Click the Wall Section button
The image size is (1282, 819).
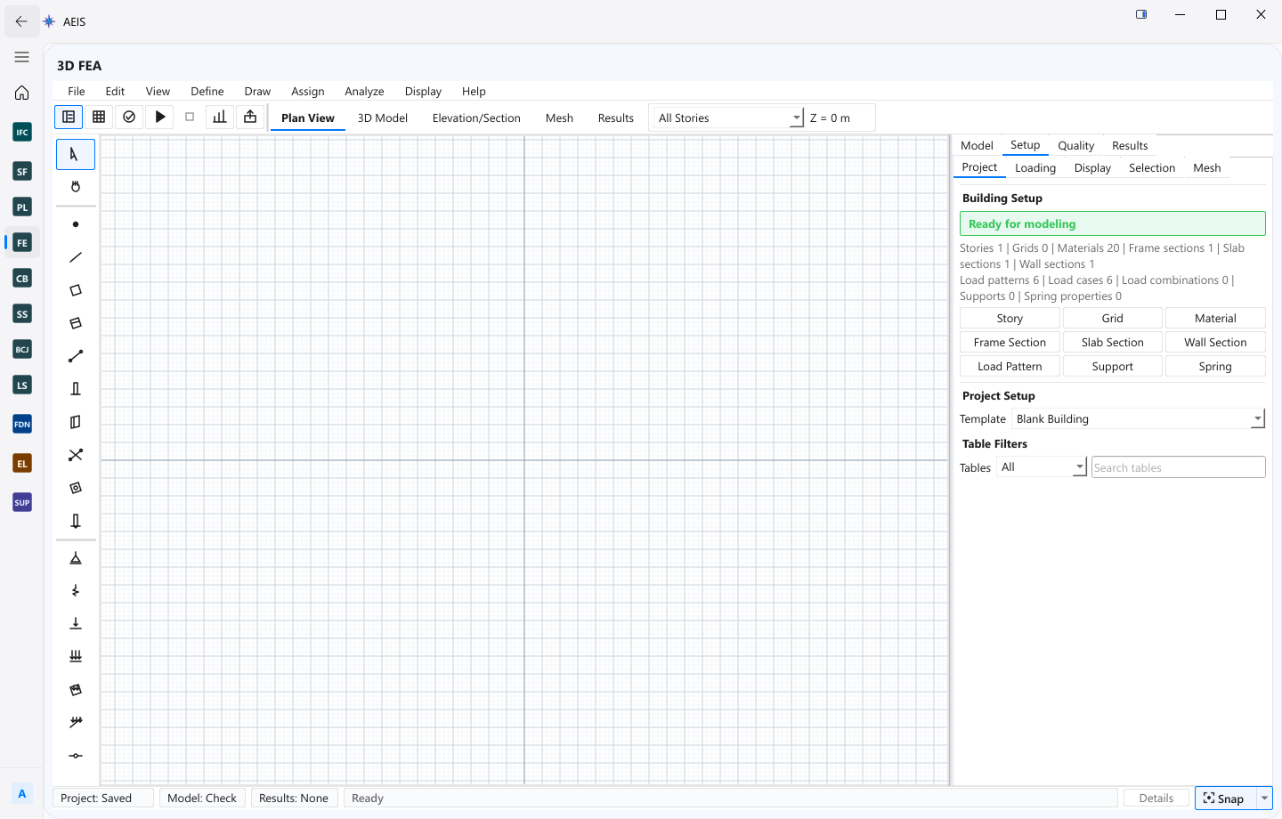coord(1215,342)
